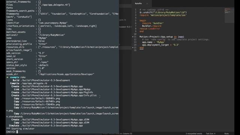Click '*** Starting simulator' in the terminal
The width and height of the screenshot is (240, 135).
[20, 129]
